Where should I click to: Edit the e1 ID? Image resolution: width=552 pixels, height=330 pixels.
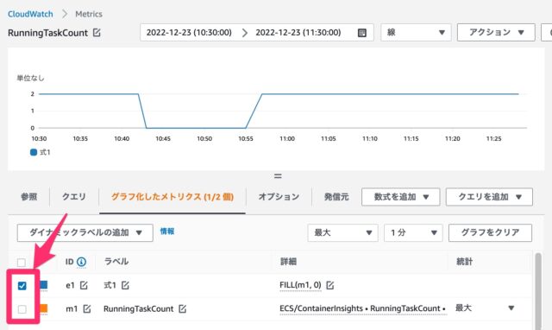[84, 285]
